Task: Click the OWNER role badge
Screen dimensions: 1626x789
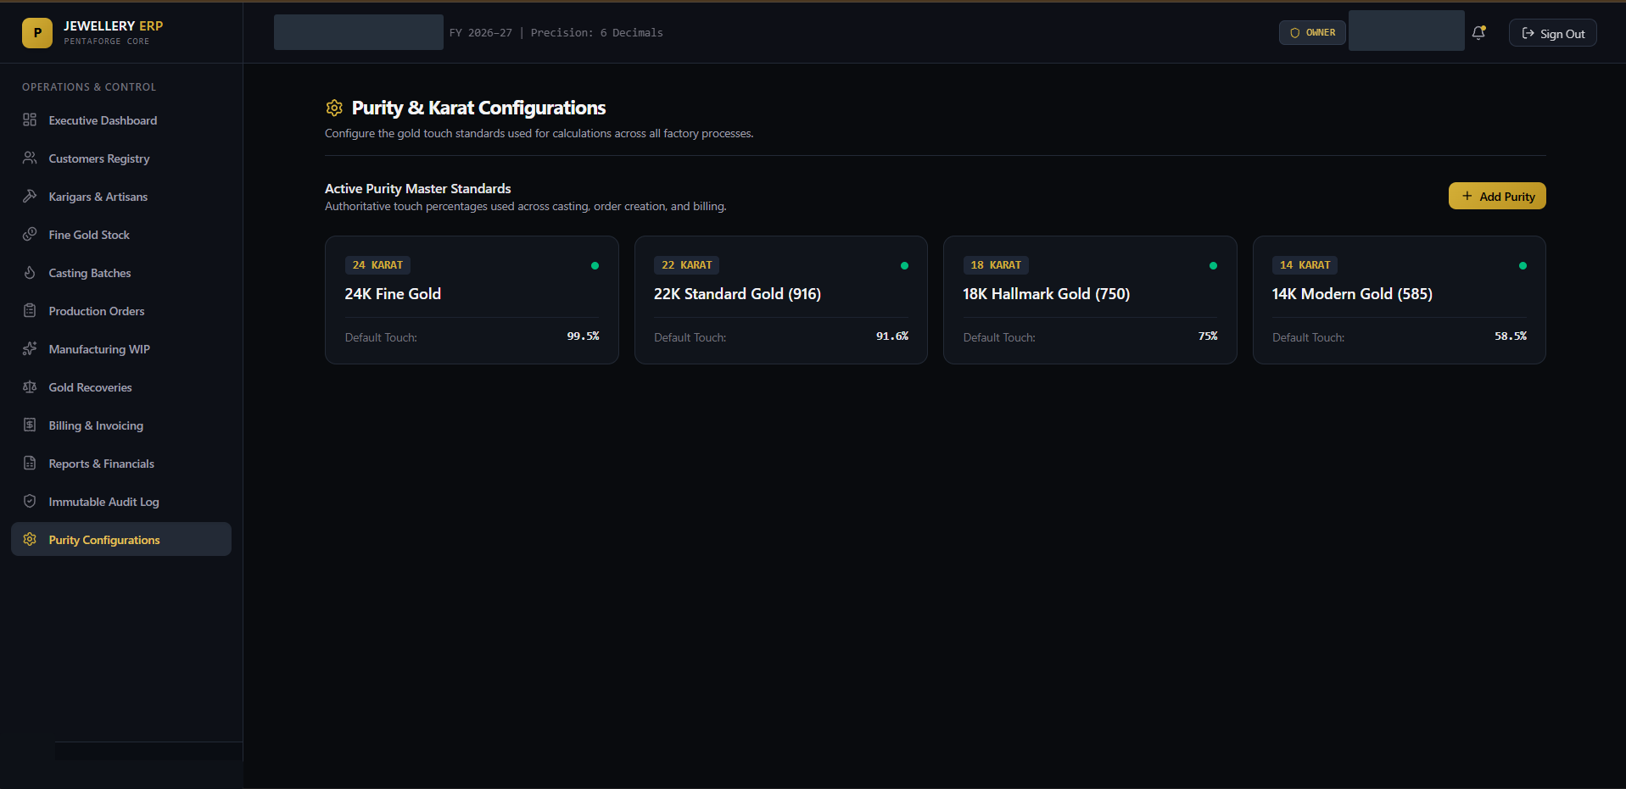Action: (1312, 32)
